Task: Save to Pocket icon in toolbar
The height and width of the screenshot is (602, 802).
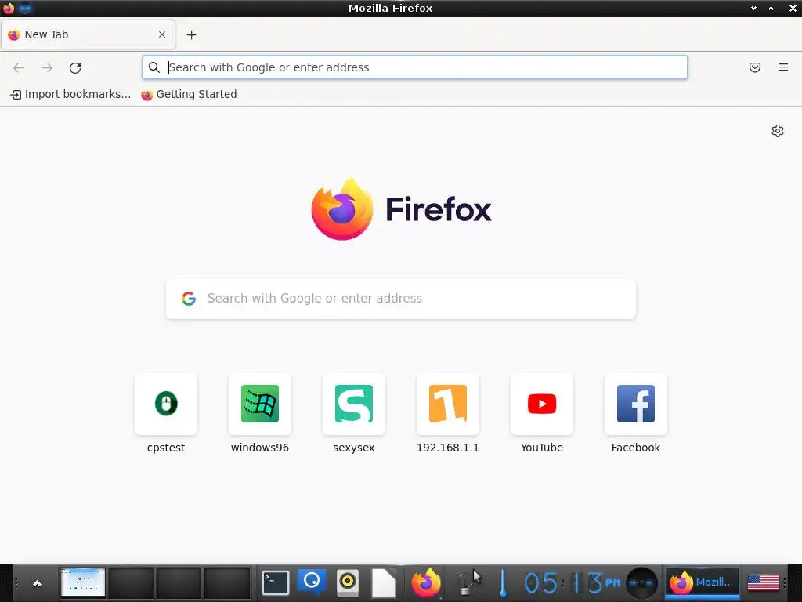Action: click(755, 67)
